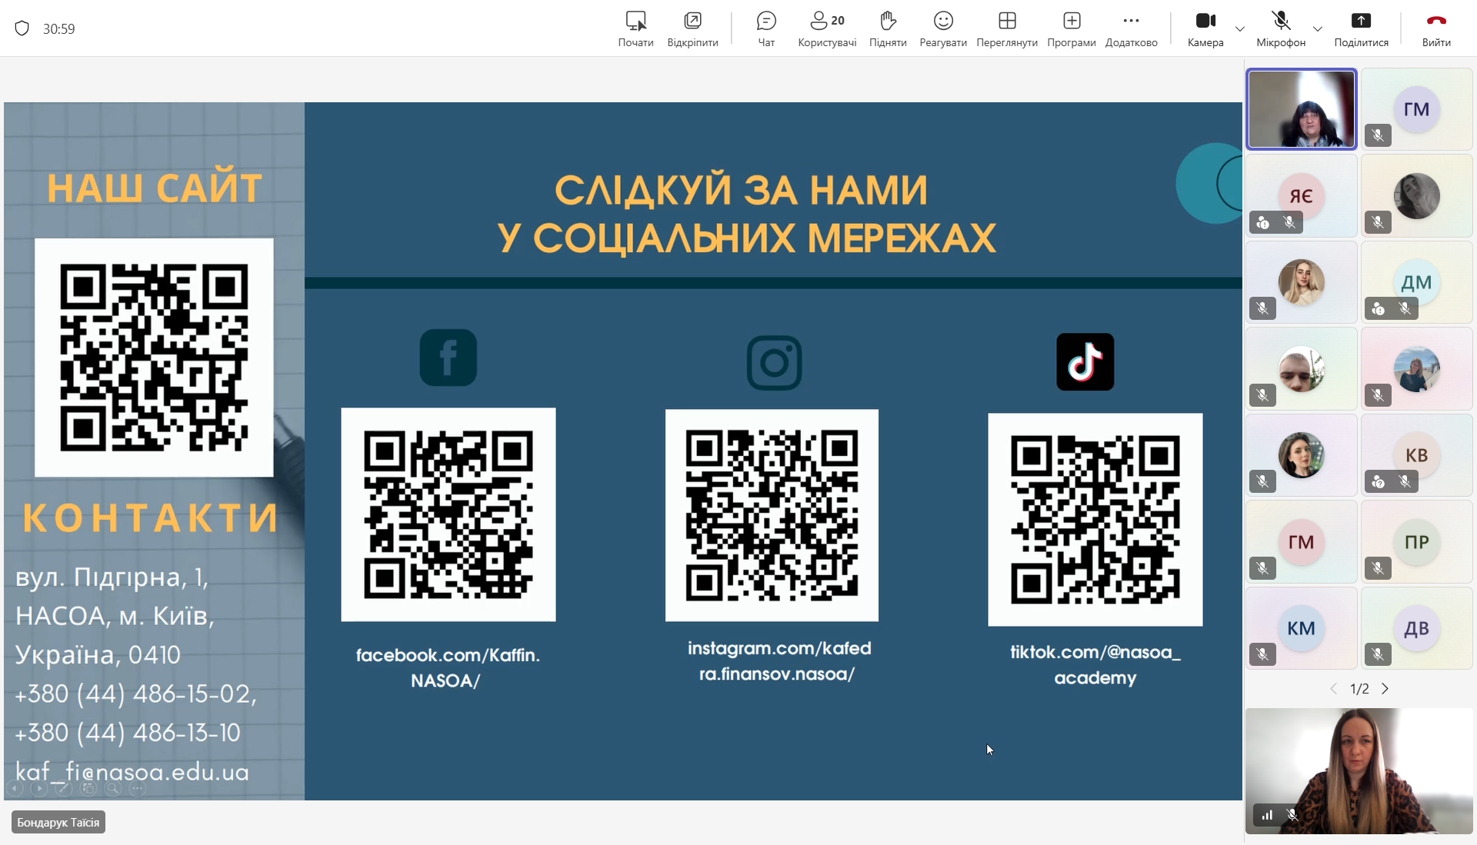1477x845 pixels.
Task: Raise hand with Підняти button
Action: click(x=888, y=28)
